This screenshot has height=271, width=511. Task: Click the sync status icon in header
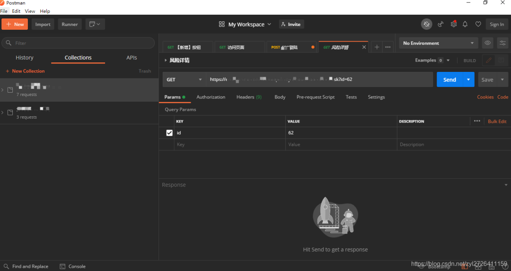pos(426,24)
